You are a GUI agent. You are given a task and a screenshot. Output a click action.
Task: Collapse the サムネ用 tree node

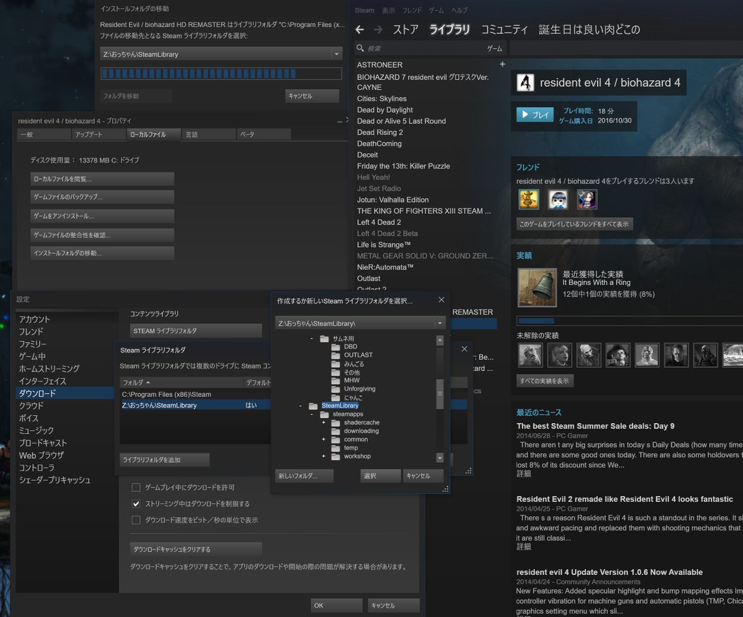tap(311, 339)
